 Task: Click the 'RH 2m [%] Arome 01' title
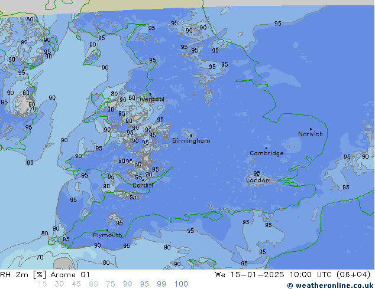tap(45, 275)
